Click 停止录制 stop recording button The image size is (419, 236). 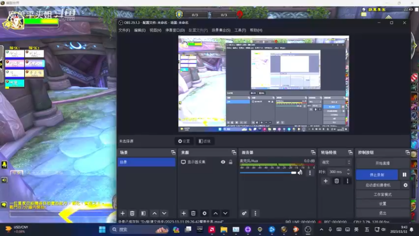(x=377, y=175)
